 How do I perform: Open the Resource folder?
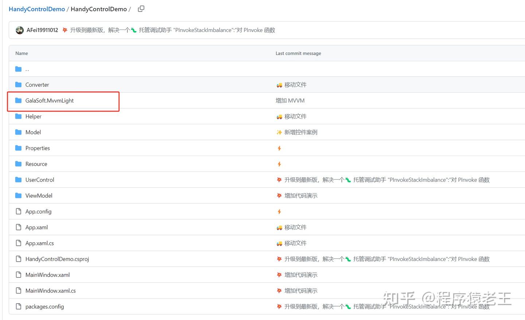36,164
